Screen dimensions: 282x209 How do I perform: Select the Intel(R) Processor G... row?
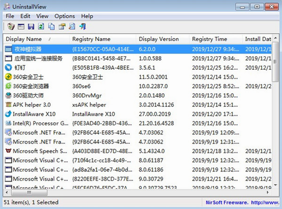click(x=138, y=123)
